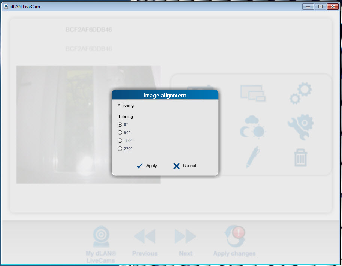
Task: Go to Next with forward arrows
Action: point(185,236)
